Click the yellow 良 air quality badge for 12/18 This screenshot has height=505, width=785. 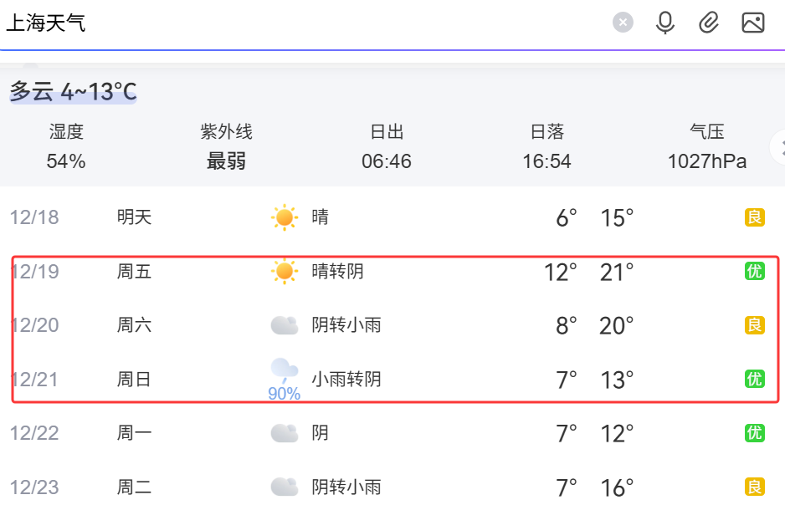755,217
